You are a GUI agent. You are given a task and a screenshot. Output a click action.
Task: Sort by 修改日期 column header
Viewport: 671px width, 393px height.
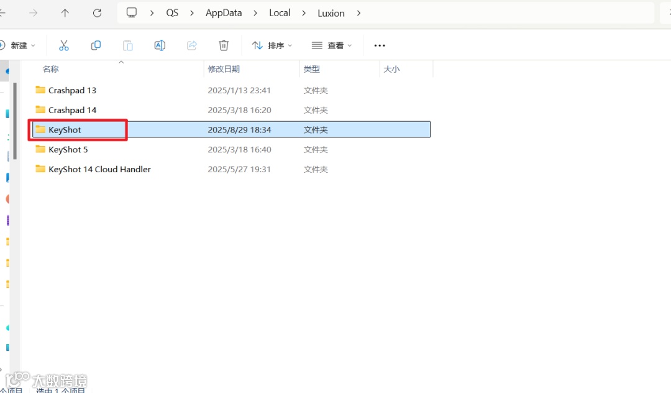(224, 69)
